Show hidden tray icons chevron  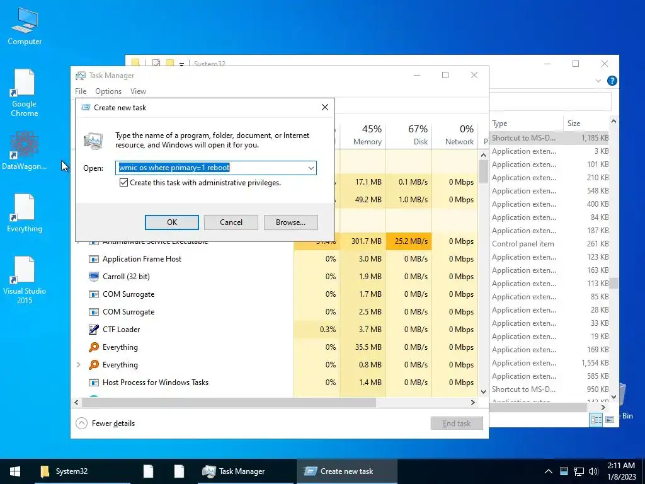pyautogui.click(x=549, y=471)
